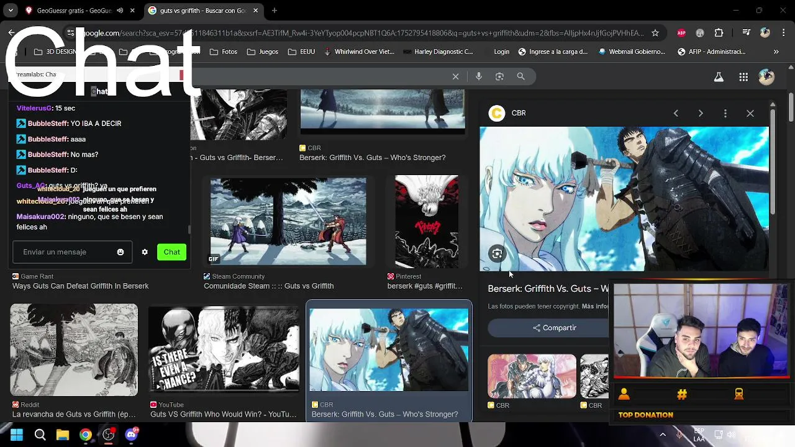795x447 pixels.
Task: Close the GeoGuessr tab
Action: 132,11
